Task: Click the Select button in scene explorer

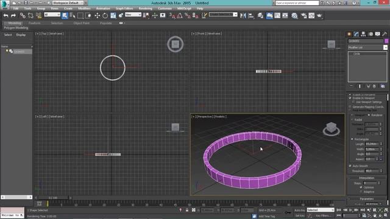Action: pos(8,35)
